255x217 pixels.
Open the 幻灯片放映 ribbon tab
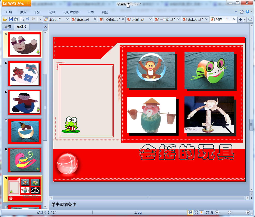coord(71,12)
